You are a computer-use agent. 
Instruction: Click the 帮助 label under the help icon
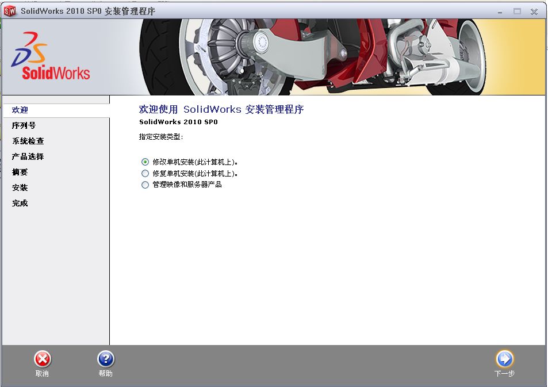pyautogui.click(x=106, y=373)
